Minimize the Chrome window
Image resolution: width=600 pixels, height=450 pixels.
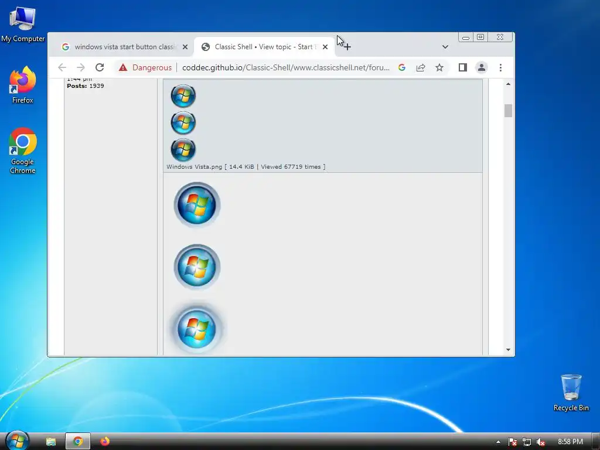(x=466, y=37)
